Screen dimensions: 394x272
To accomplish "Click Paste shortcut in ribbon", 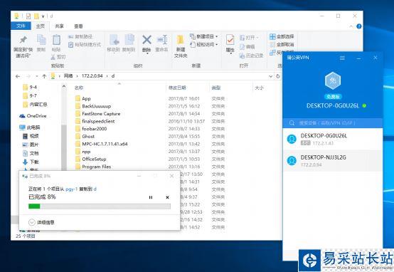I will (85, 45).
